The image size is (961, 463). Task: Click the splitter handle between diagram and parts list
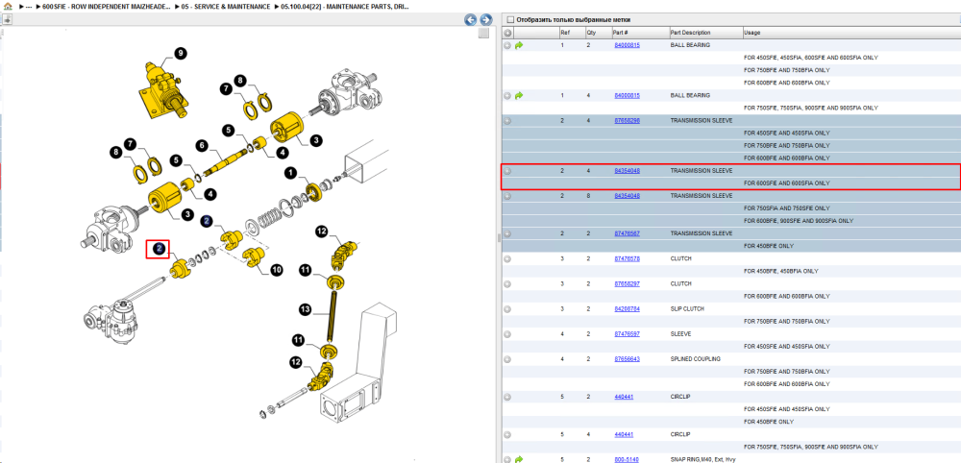tap(498, 237)
